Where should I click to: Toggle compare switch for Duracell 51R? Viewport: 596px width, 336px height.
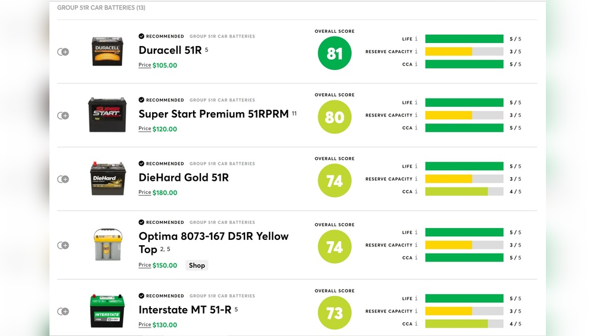pos(63,52)
